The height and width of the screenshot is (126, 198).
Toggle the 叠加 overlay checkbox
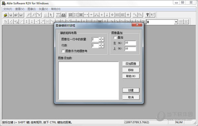click(115, 38)
